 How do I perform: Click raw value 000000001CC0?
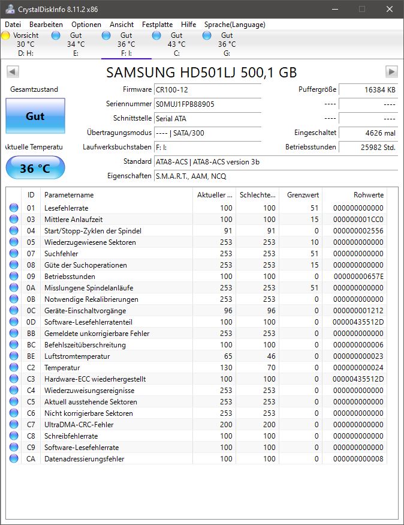click(358, 220)
